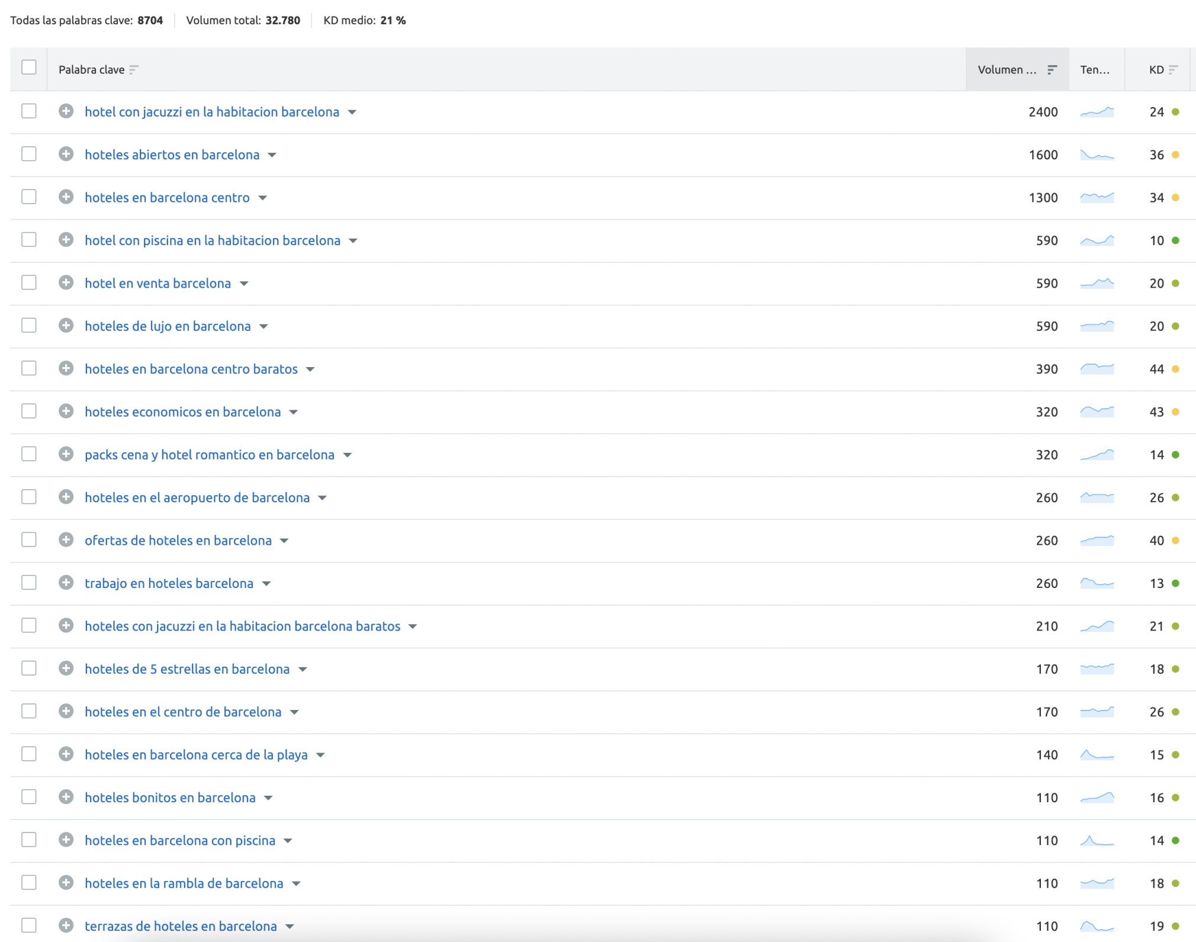Add 'trabajo en hoteles barcelona' with plus icon
Image resolution: width=1196 pixels, height=942 pixels.
(x=66, y=583)
